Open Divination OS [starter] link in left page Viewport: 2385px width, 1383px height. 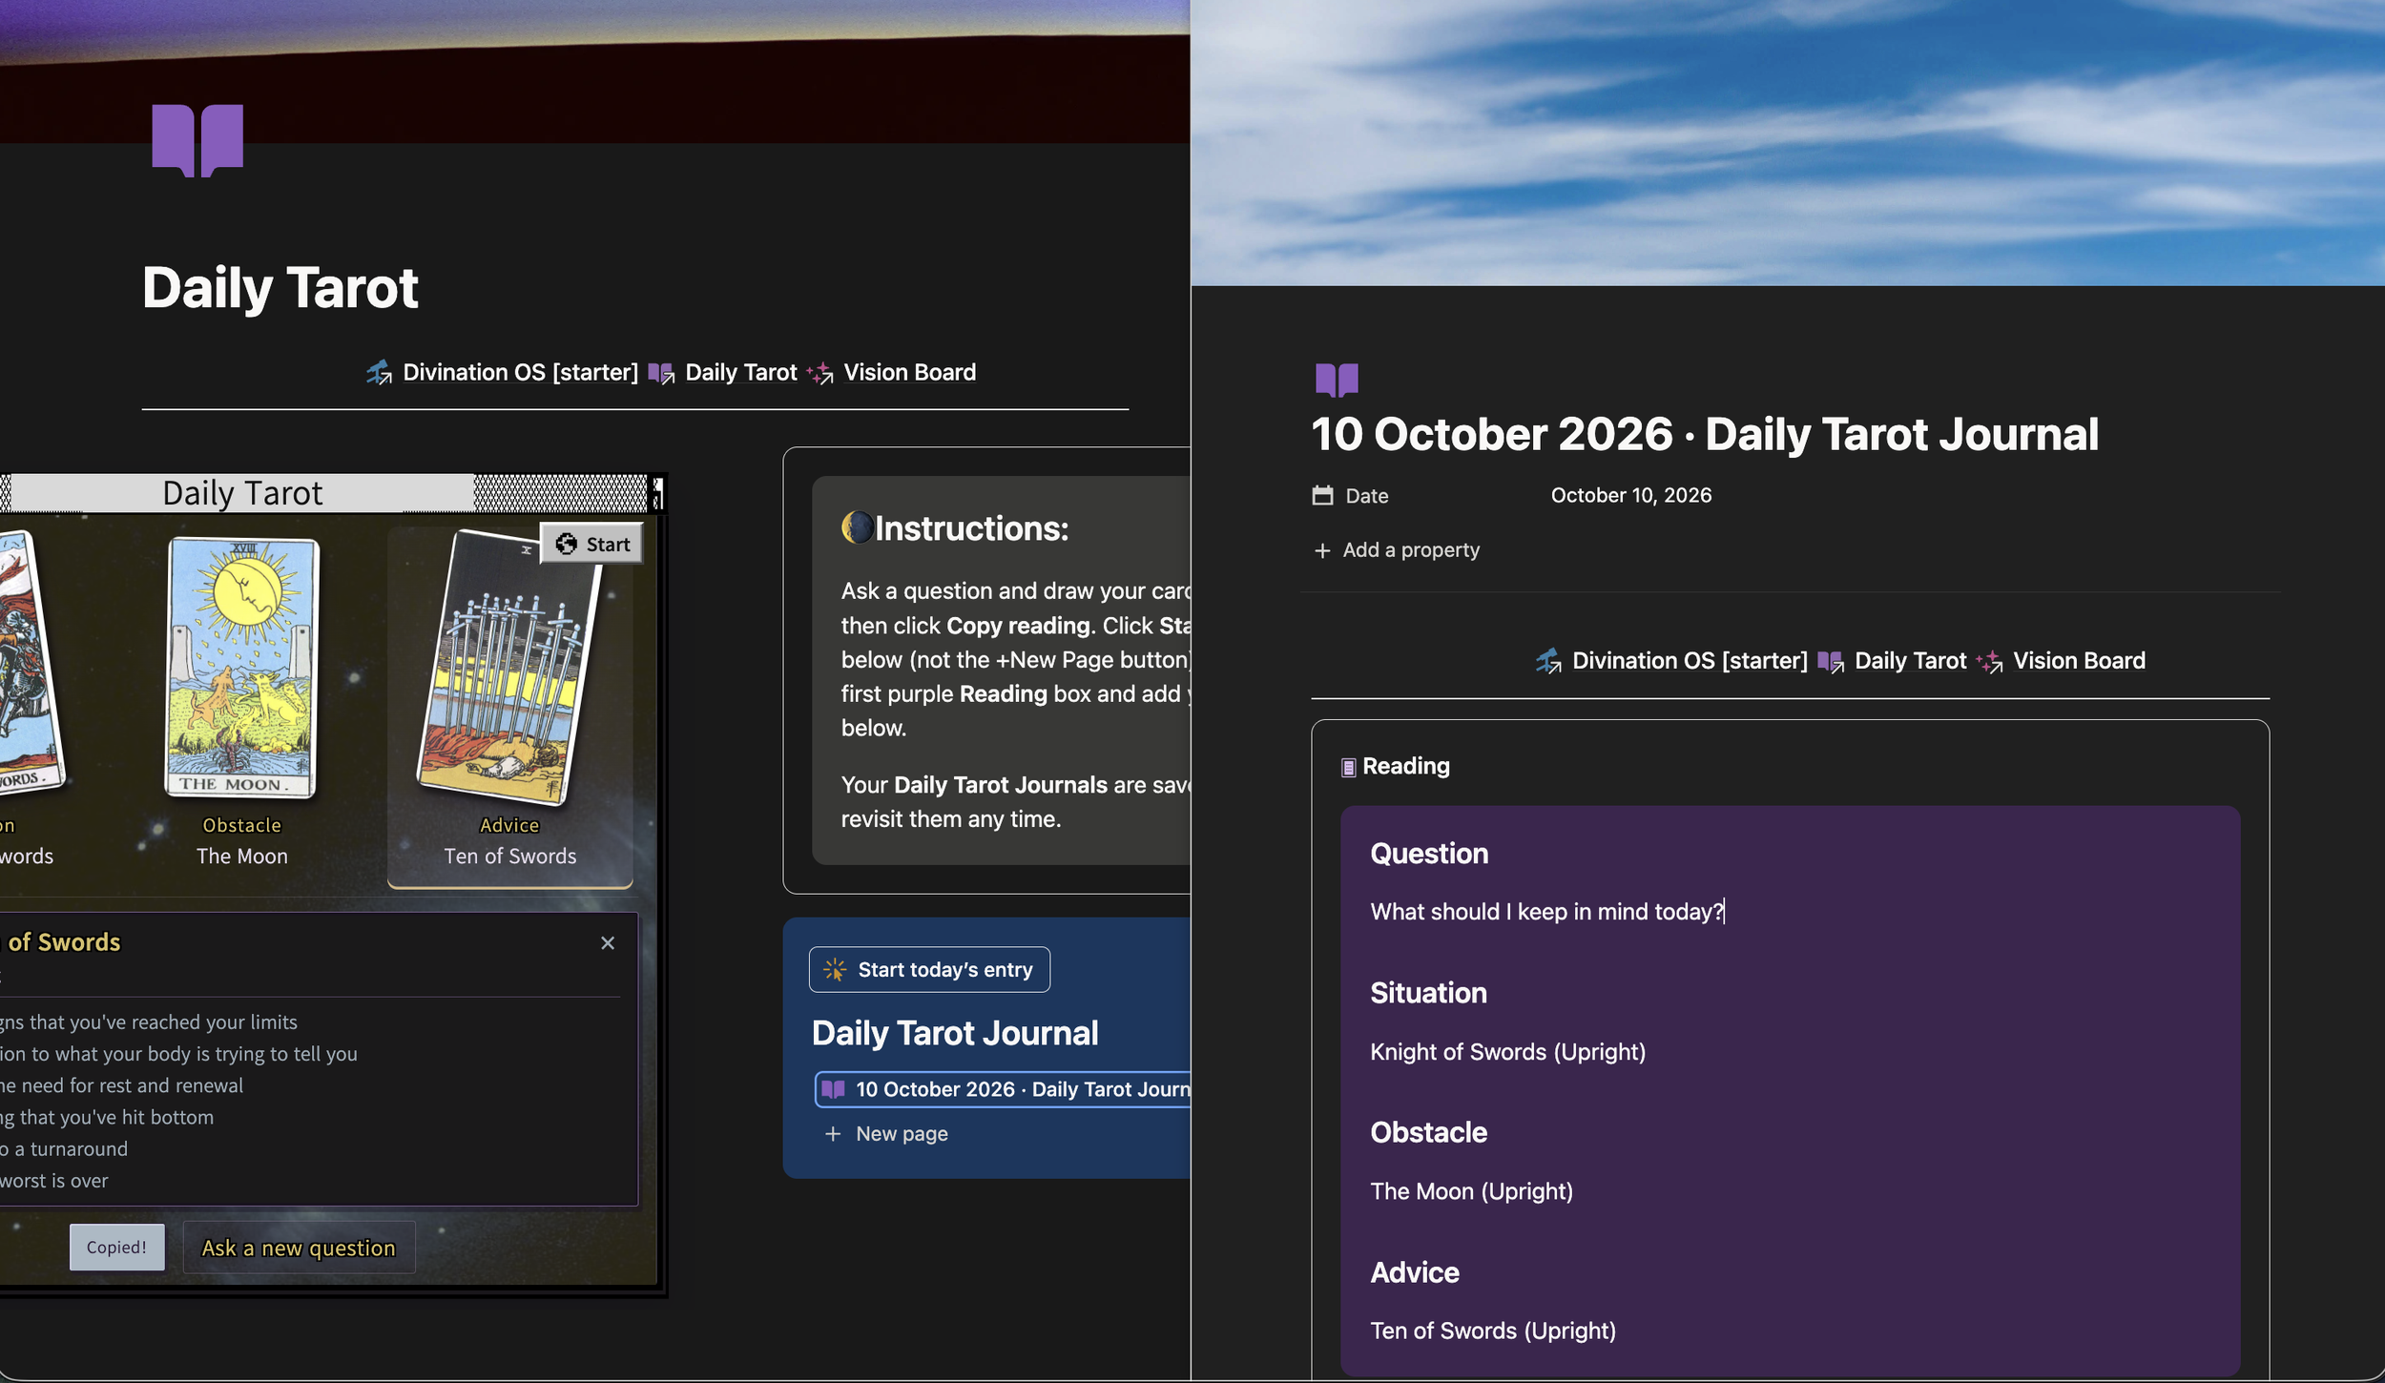[502, 372]
